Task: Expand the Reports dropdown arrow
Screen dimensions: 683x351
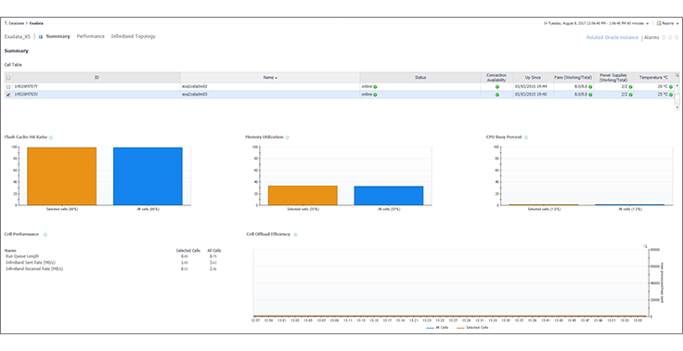Action: (x=677, y=23)
